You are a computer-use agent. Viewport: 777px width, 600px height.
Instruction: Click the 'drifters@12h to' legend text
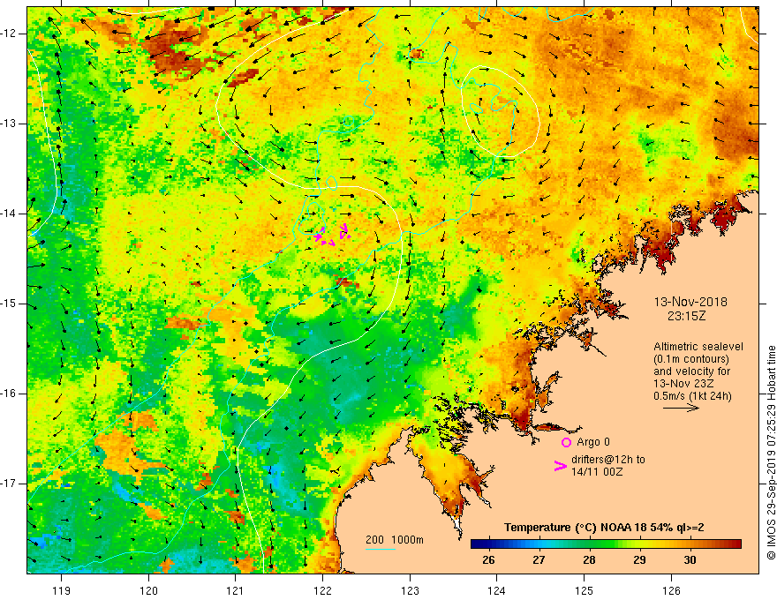(x=608, y=460)
